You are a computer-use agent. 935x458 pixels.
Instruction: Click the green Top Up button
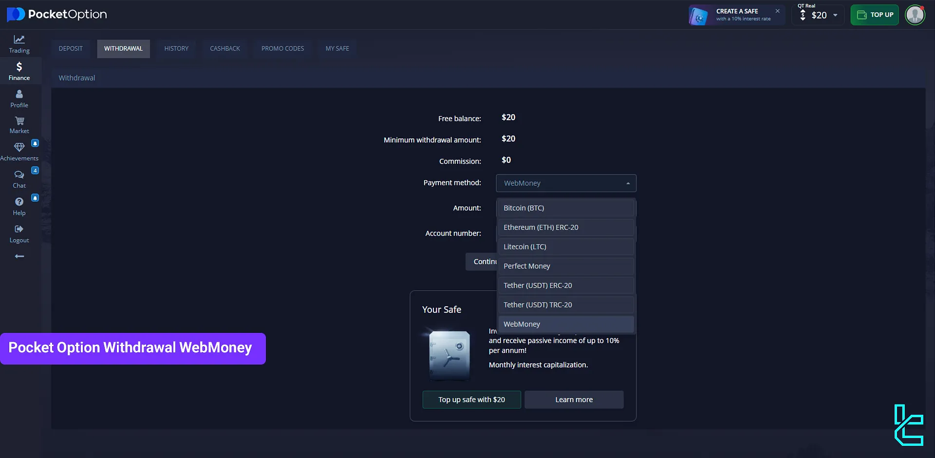pos(875,15)
